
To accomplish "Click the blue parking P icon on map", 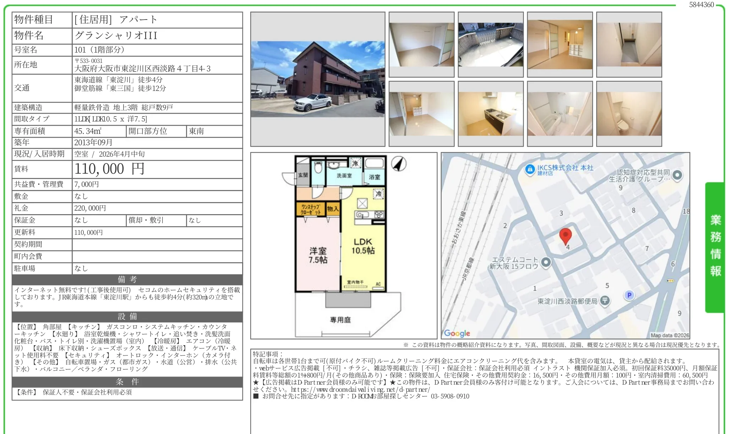I will [629, 295].
